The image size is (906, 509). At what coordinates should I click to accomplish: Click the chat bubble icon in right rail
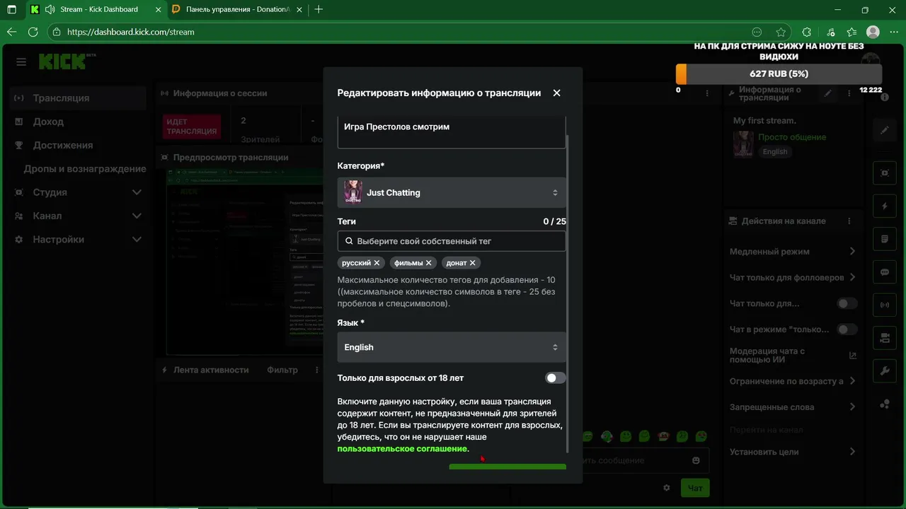click(885, 272)
